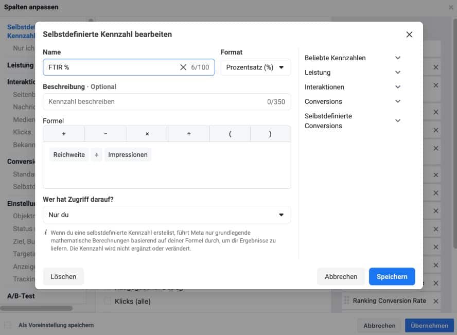The width and height of the screenshot is (457, 335).
Task: Enable Als Voreinstellung speichern checkbox
Action: click(8, 325)
